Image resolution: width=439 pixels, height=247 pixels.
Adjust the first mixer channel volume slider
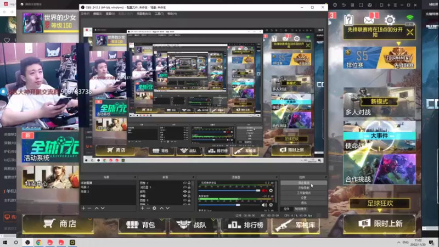click(229, 190)
